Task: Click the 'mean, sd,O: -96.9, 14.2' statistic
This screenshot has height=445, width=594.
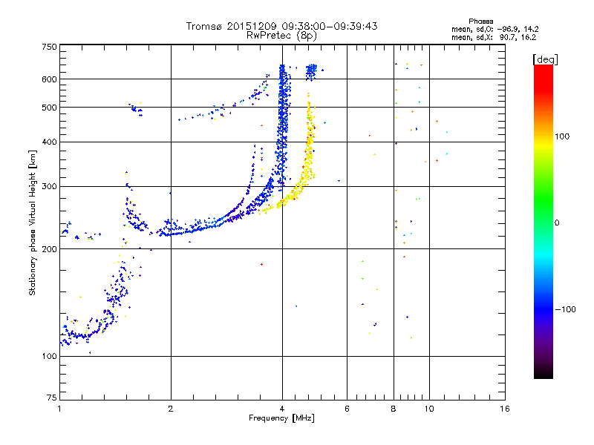Action: click(x=495, y=30)
